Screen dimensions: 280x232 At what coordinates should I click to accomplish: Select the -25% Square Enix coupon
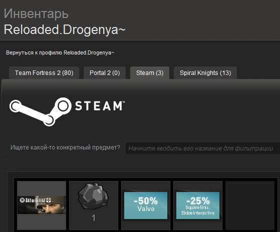(198, 205)
